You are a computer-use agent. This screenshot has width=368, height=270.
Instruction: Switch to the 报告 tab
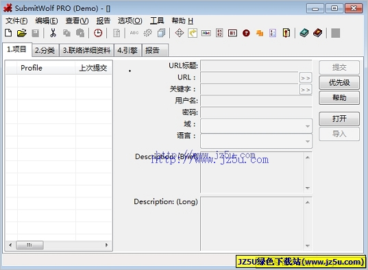pos(155,50)
